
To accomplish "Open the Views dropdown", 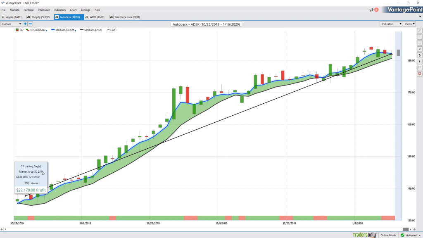I will click(409, 24).
